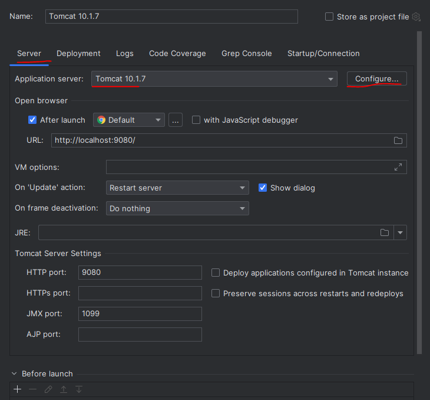Screen dimensions: 430x400
Task: Switch to the Startup/Connection tab
Action: tap(323, 53)
